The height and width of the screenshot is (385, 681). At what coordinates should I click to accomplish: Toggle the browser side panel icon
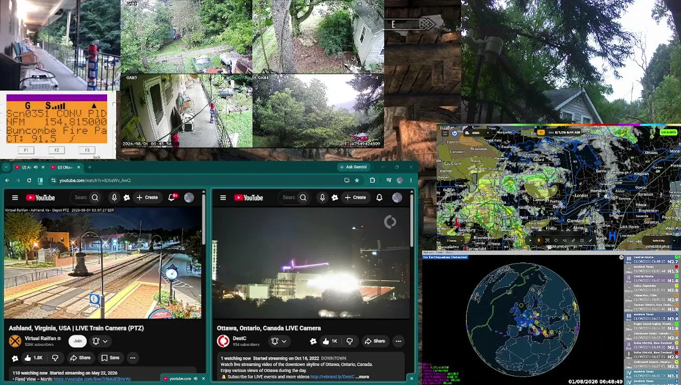point(40,180)
